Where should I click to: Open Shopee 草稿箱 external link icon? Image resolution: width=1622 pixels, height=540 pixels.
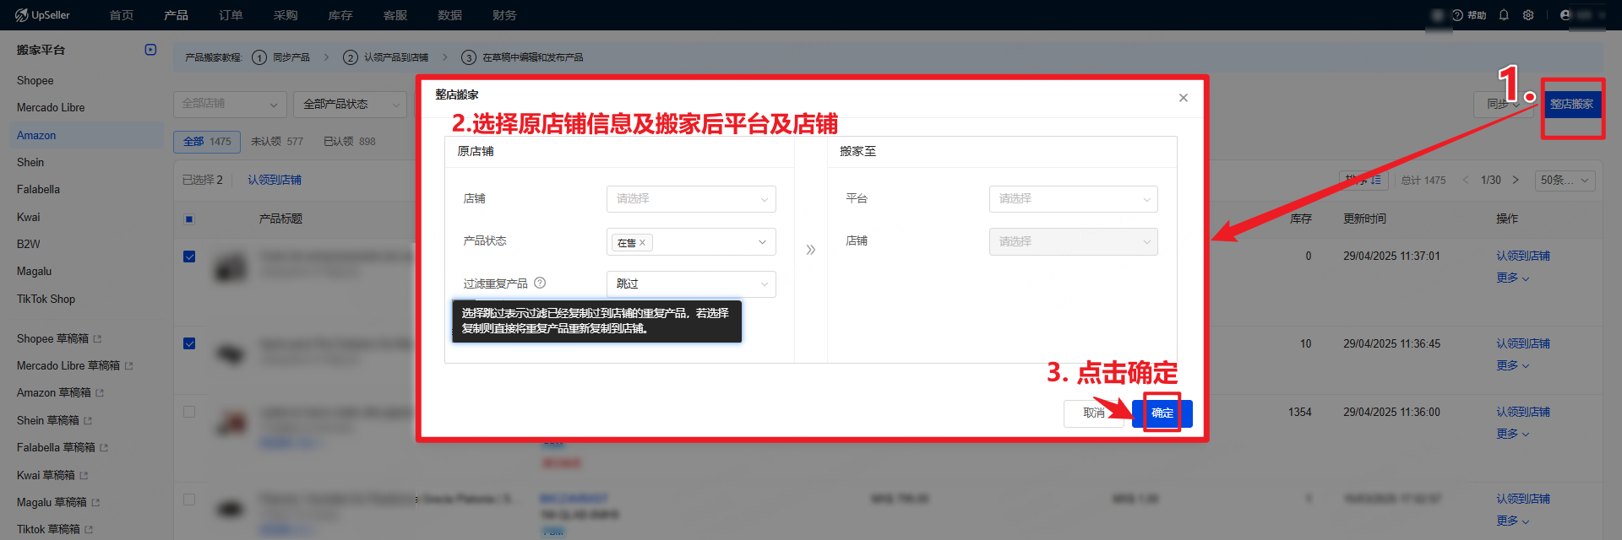tap(98, 339)
